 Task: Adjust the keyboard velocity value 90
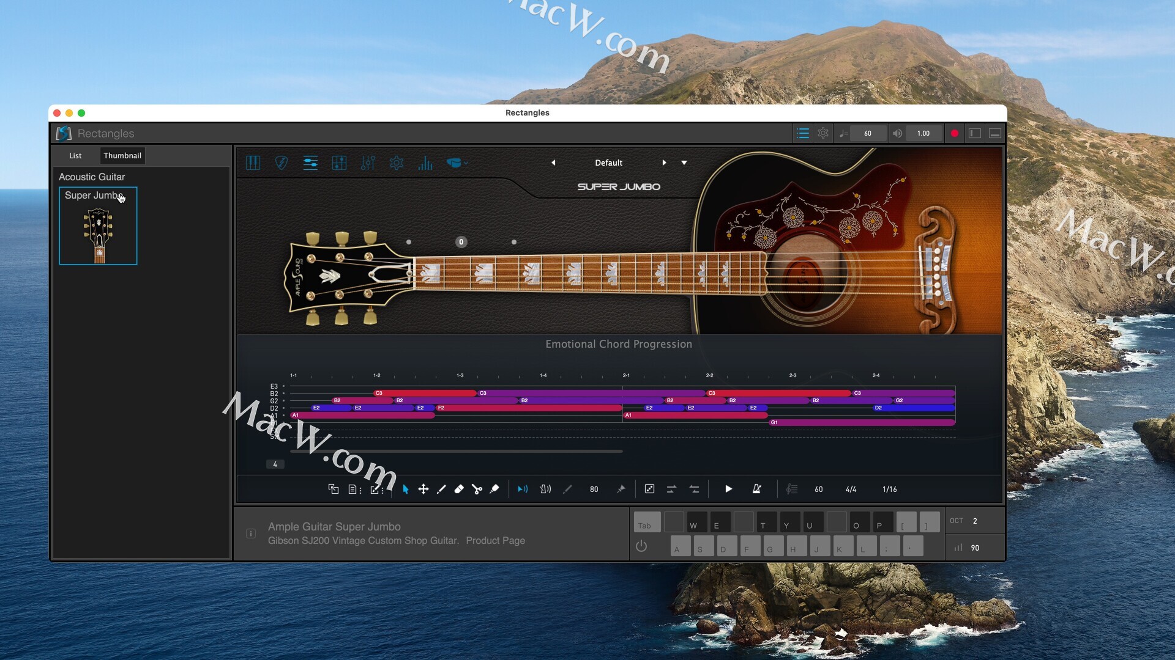[975, 548]
